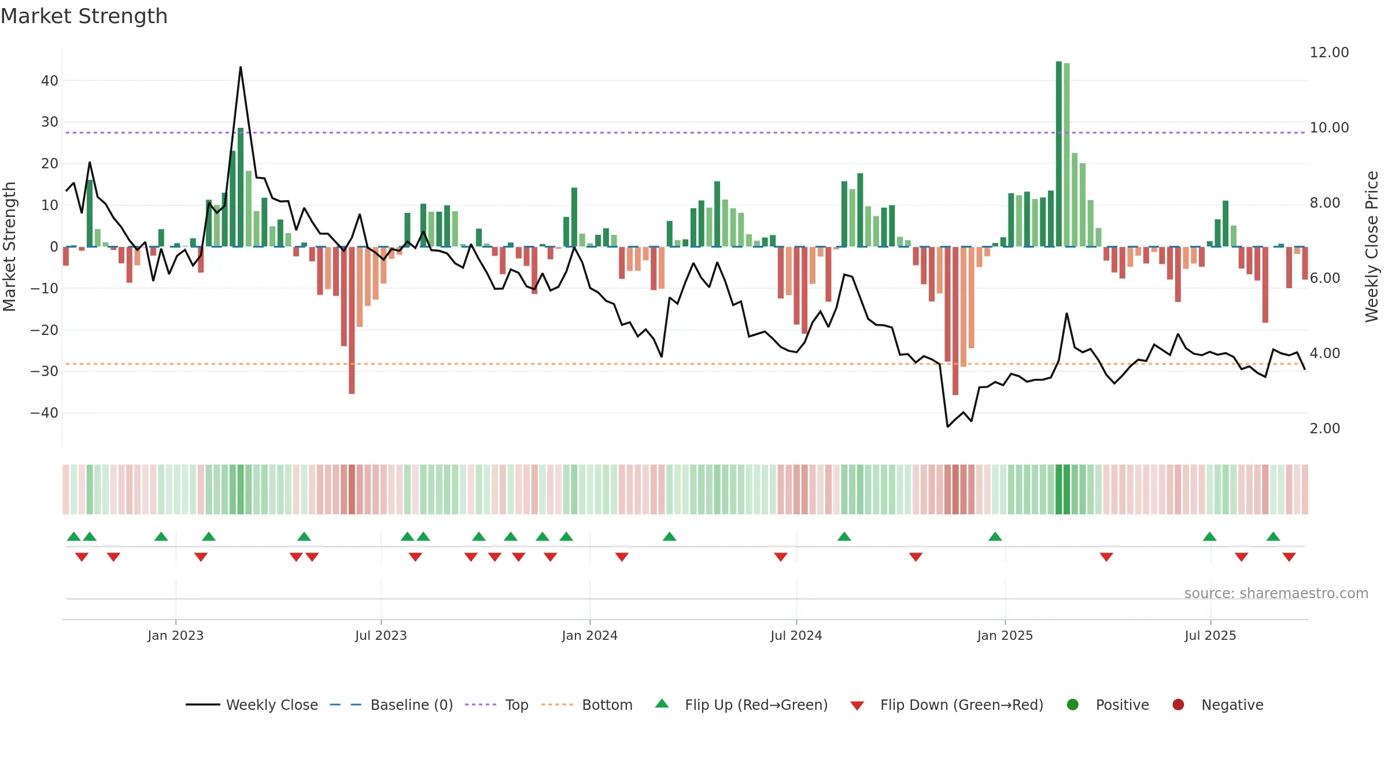The image size is (1388, 781).
Task: Click the Weekly Close Price right axis title
Action: pyautogui.click(x=1371, y=246)
